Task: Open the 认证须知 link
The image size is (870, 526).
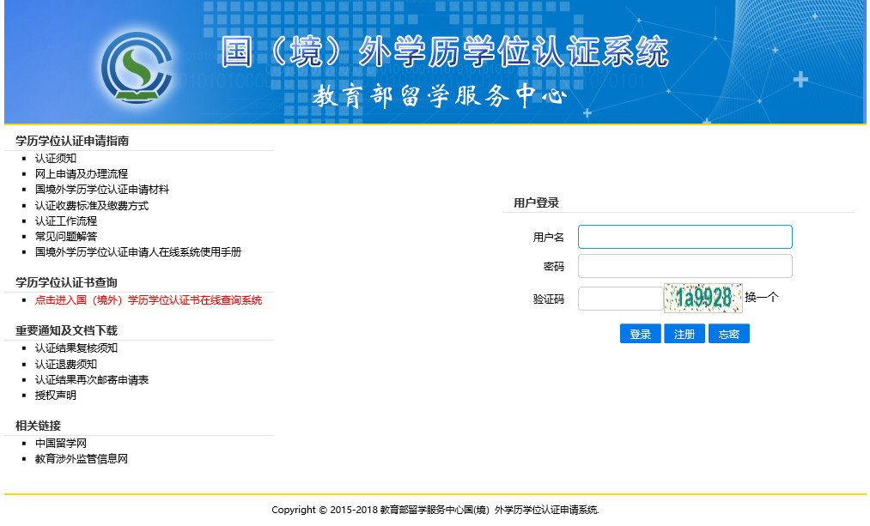Action: click(56, 159)
